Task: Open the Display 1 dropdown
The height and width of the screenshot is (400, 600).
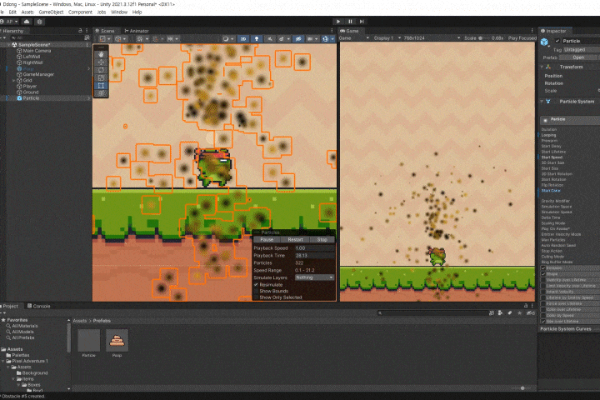Action: click(387, 37)
